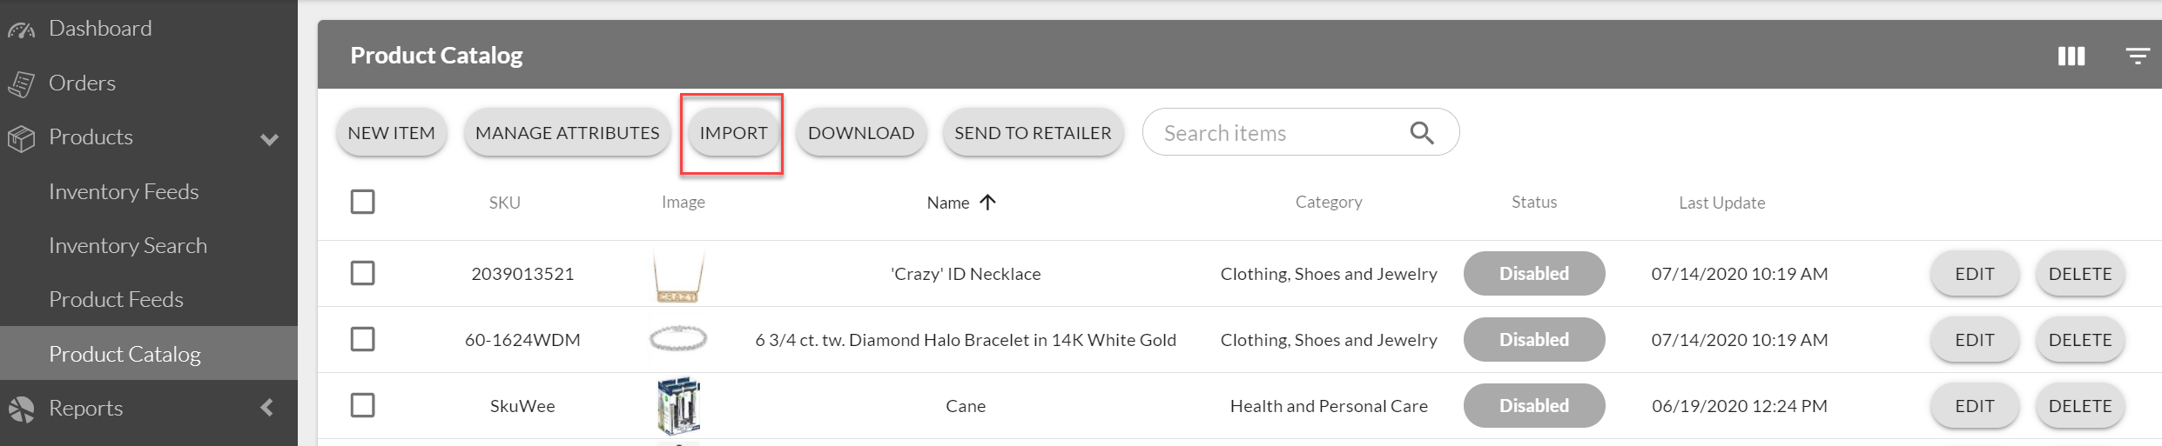Go to Inventory Search
Screen dimensions: 2162x446
[128, 246]
